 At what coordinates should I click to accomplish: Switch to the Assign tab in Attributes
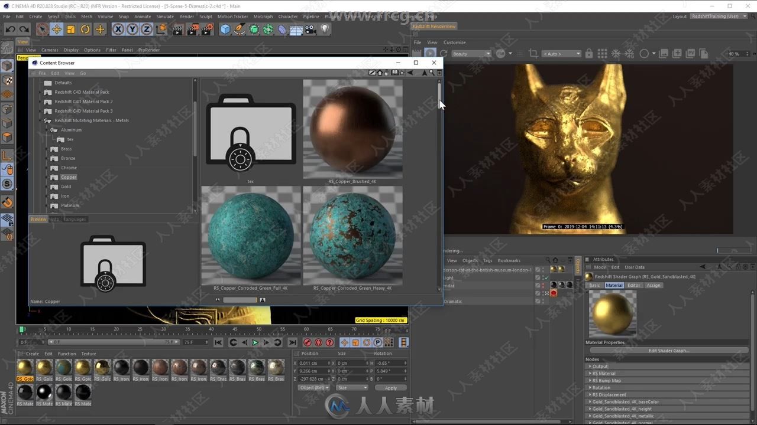[654, 285]
